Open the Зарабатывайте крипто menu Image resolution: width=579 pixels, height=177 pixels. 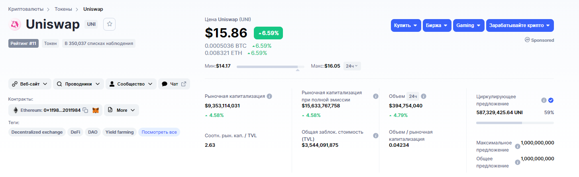click(520, 25)
